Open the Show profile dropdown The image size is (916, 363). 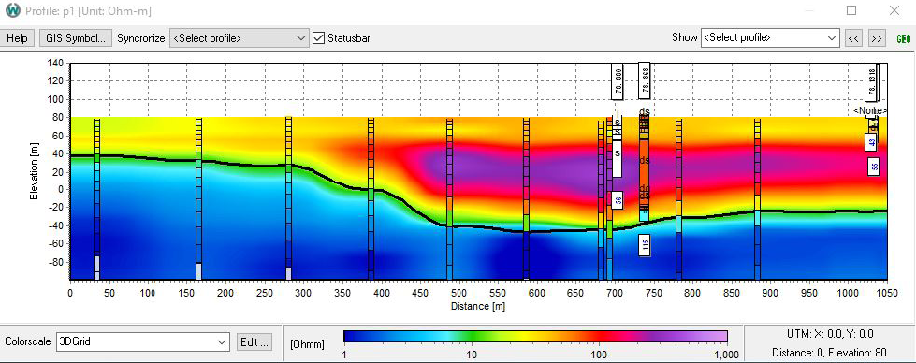(770, 38)
